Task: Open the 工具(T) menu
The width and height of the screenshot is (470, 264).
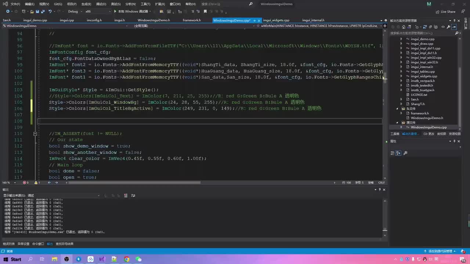Action: tap(145, 4)
